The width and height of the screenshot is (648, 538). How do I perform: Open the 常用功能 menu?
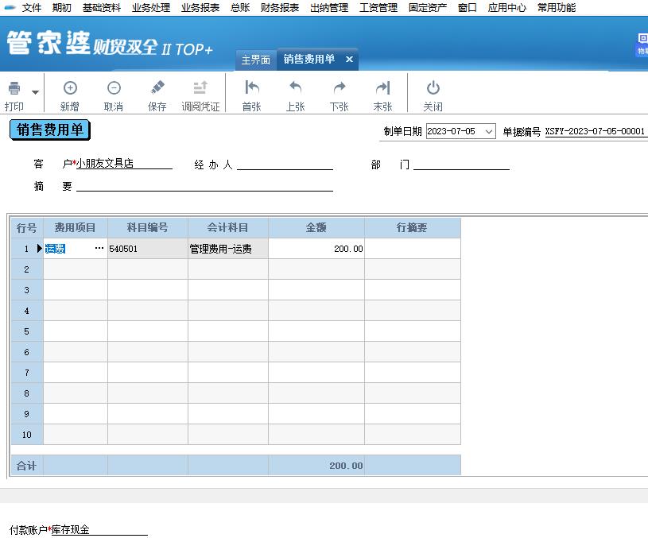coord(557,7)
